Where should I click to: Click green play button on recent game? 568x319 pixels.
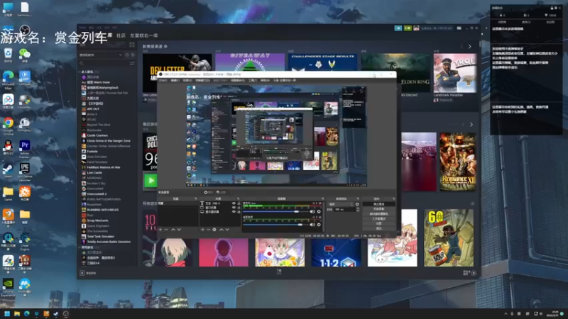click(151, 181)
